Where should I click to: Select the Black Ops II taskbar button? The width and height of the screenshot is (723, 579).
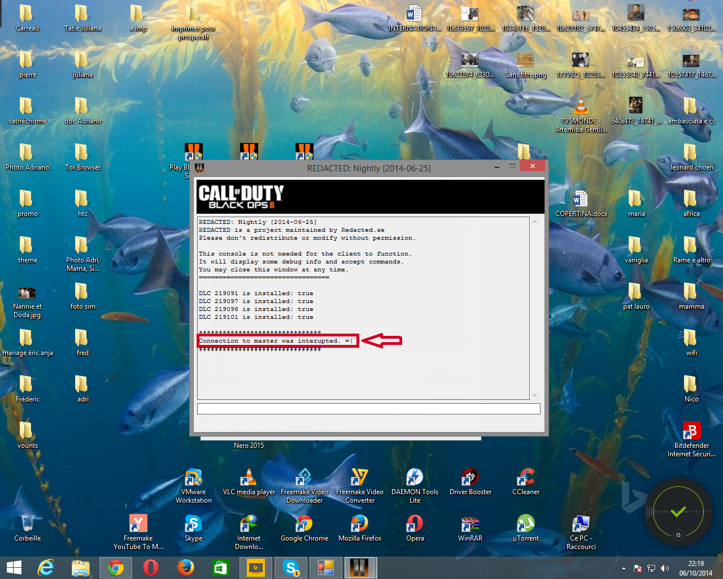click(x=360, y=568)
